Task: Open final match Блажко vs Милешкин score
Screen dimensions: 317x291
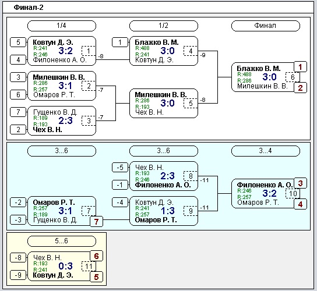Action: (x=269, y=77)
